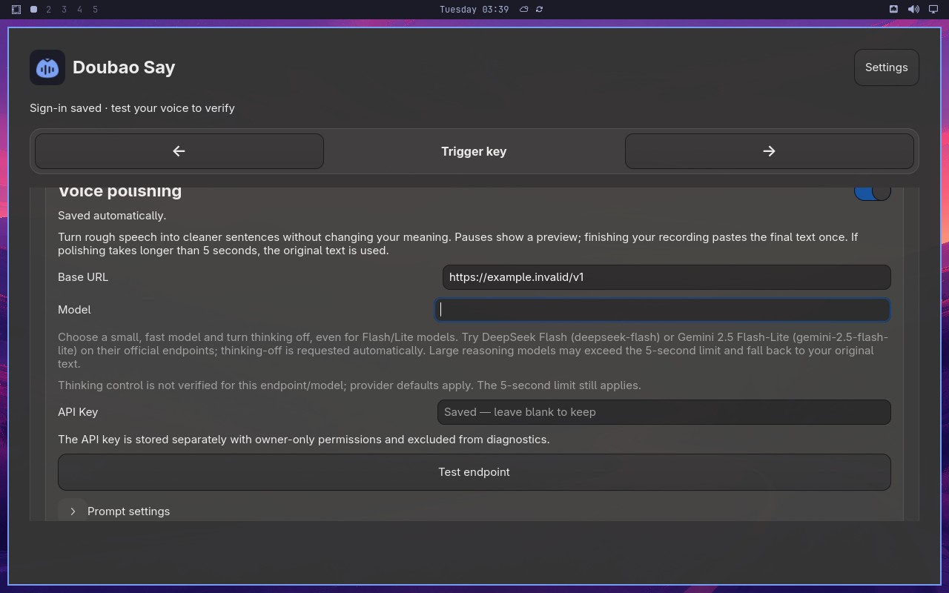Click the Base URL input field

point(667,277)
